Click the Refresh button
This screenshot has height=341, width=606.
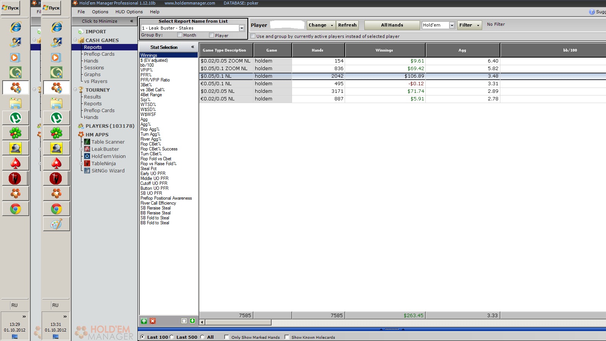pos(347,25)
